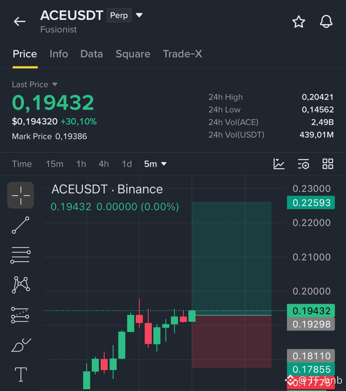Click the 0.19432 current price label
Viewport: 346px width, 391px height.
click(x=311, y=311)
